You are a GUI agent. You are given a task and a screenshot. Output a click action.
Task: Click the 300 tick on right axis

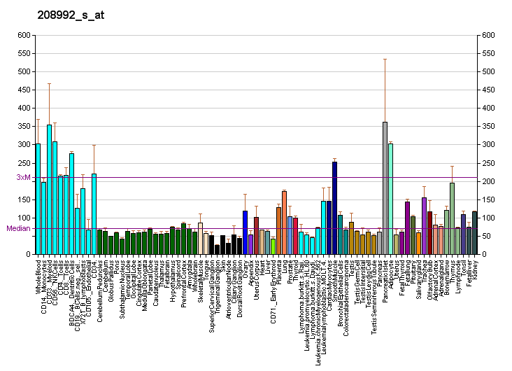coord(488,145)
